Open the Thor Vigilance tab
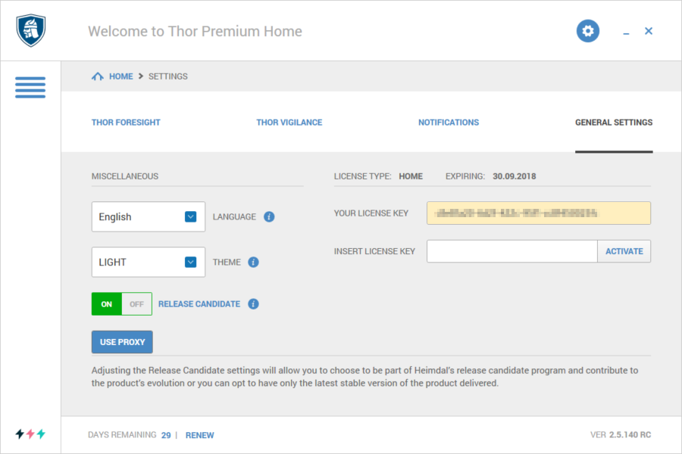The width and height of the screenshot is (682, 454). [x=289, y=122]
